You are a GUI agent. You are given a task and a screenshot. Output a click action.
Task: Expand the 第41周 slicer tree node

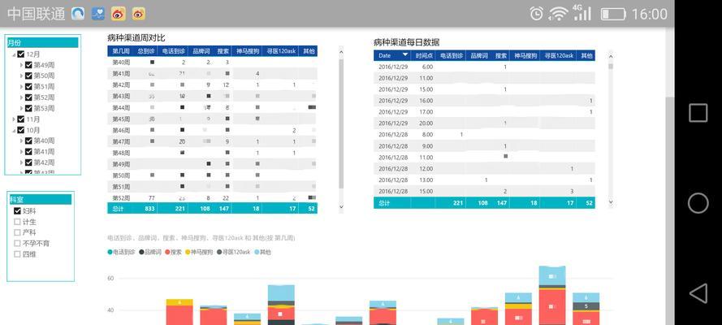click(22, 151)
